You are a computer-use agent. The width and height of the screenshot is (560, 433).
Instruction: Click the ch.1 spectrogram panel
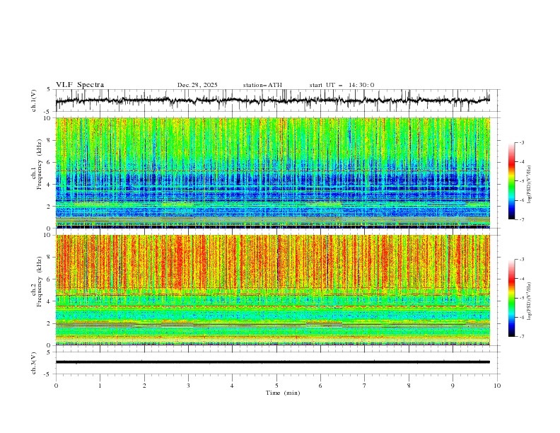(x=273, y=173)
